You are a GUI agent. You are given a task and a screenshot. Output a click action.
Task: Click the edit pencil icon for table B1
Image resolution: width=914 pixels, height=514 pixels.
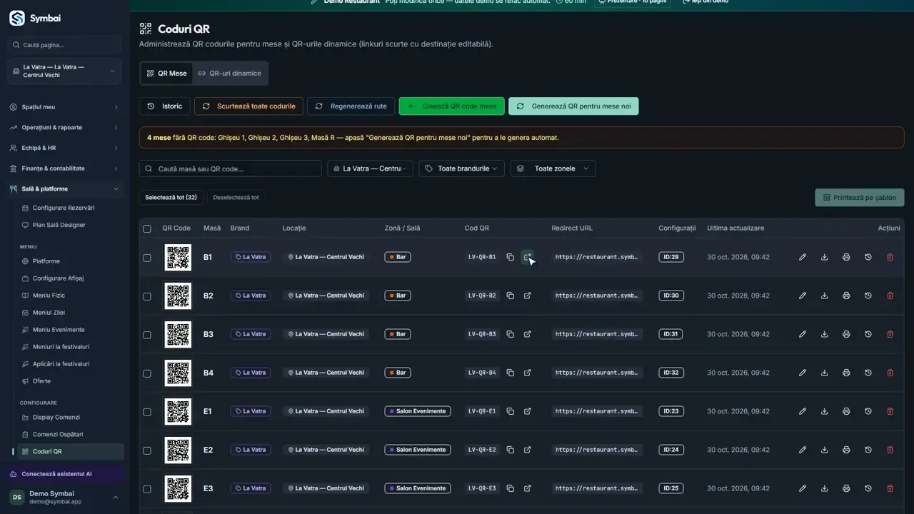tap(803, 257)
